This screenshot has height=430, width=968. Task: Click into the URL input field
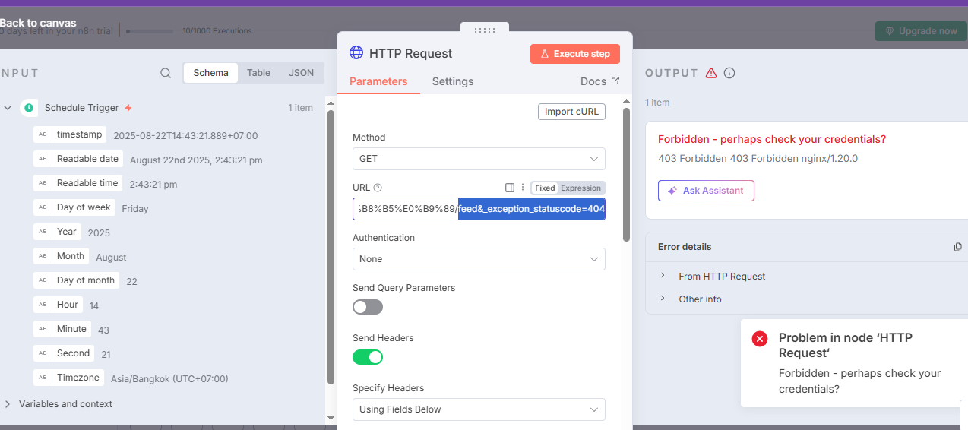click(479, 209)
